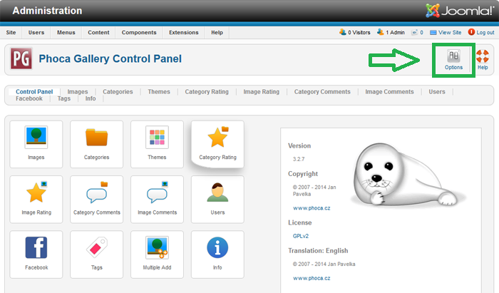Expand the Extensions menu

pos(184,33)
